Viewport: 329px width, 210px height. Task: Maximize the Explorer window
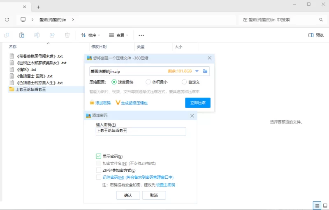(x=309, y=4)
